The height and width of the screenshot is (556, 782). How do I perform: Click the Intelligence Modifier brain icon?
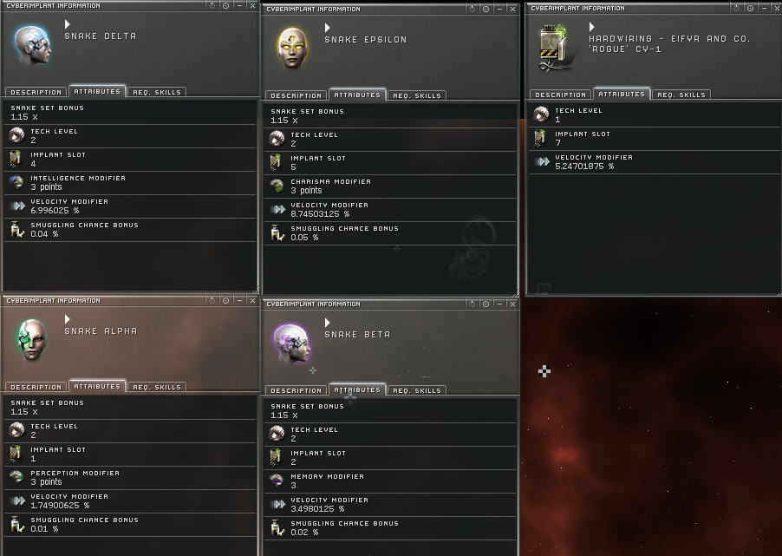16,183
